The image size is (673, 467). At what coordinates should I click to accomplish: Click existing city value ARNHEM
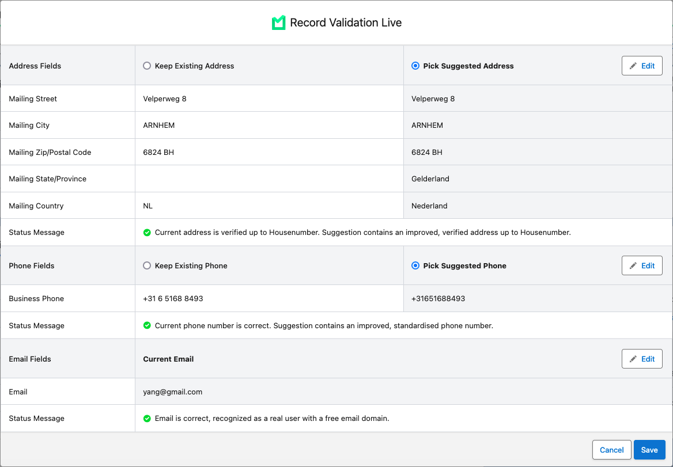(159, 125)
